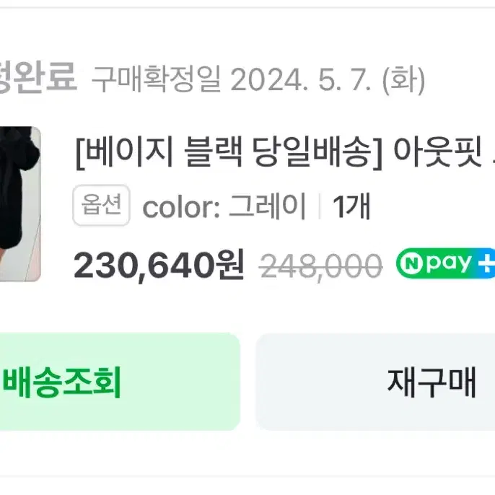Screen dimensions: 495x495
Task: Click the 완료 order status heading
Action: [38, 77]
